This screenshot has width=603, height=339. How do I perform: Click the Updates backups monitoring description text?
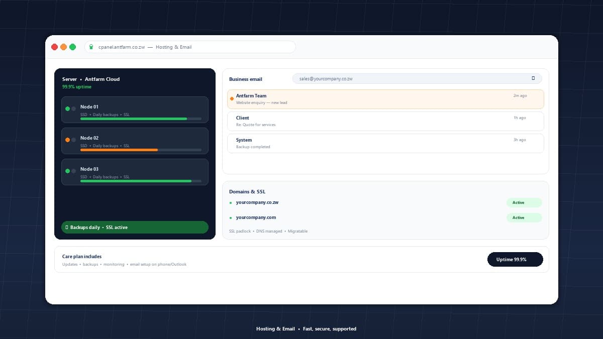(x=124, y=265)
